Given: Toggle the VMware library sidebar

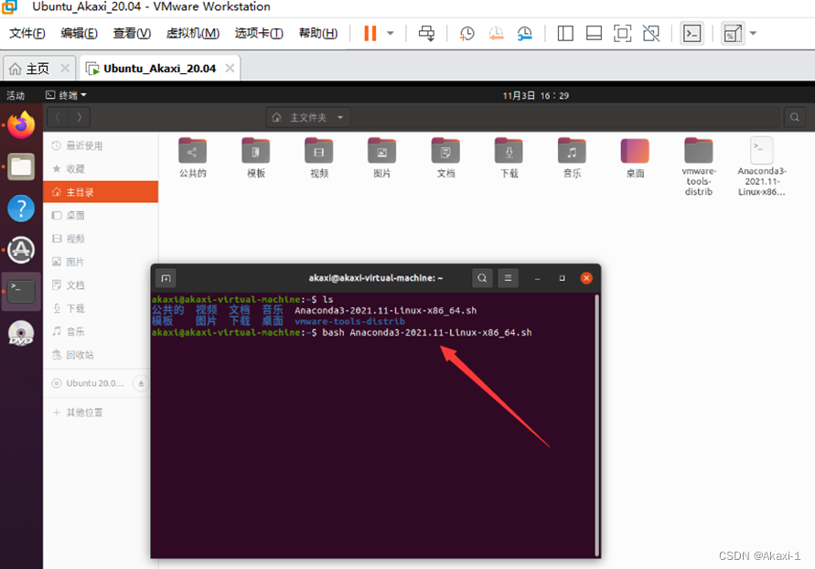Looking at the screenshot, I should tap(565, 34).
